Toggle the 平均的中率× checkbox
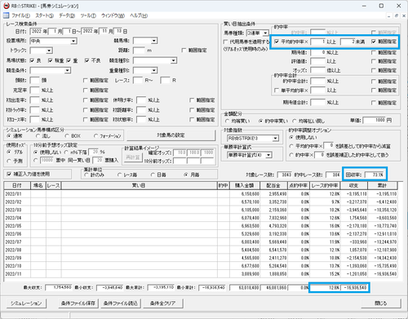 [277, 42]
